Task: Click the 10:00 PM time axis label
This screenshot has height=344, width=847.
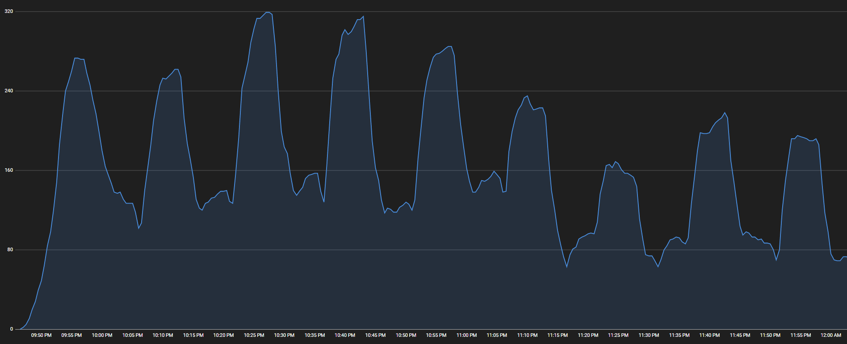Action: (x=102, y=335)
